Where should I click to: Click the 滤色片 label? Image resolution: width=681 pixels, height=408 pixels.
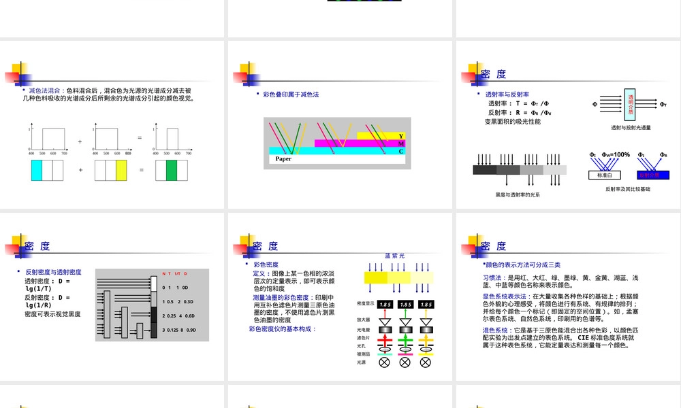(x=363, y=338)
